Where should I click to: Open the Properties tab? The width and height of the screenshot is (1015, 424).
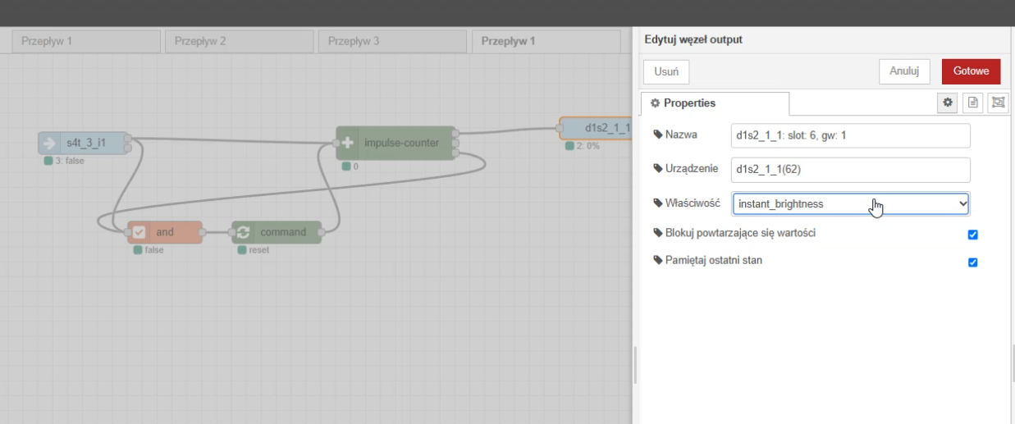(715, 103)
